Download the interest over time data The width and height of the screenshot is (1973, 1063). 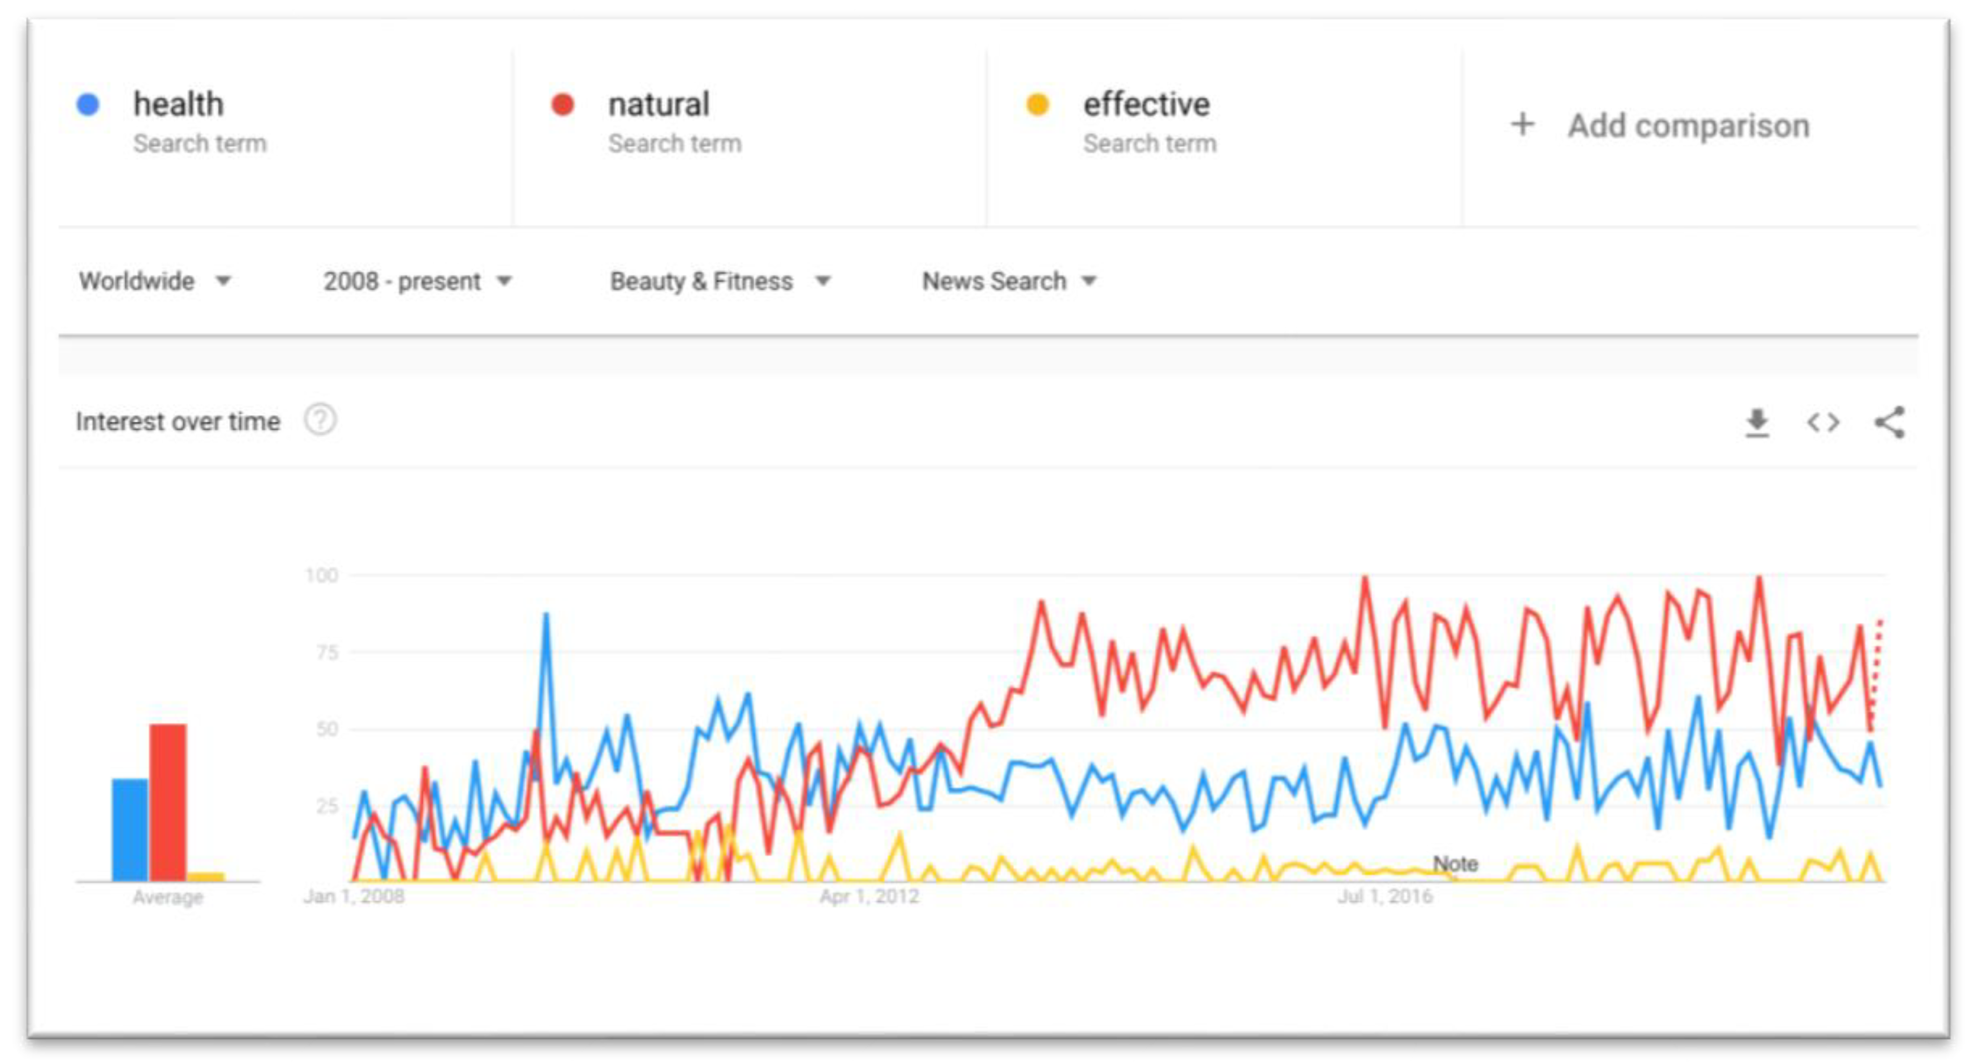point(1757,422)
